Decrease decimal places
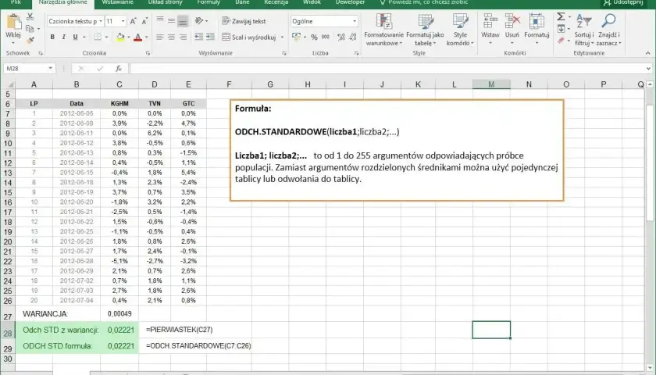Viewport: 656px width, 375px height. click(x=353, y=37)
